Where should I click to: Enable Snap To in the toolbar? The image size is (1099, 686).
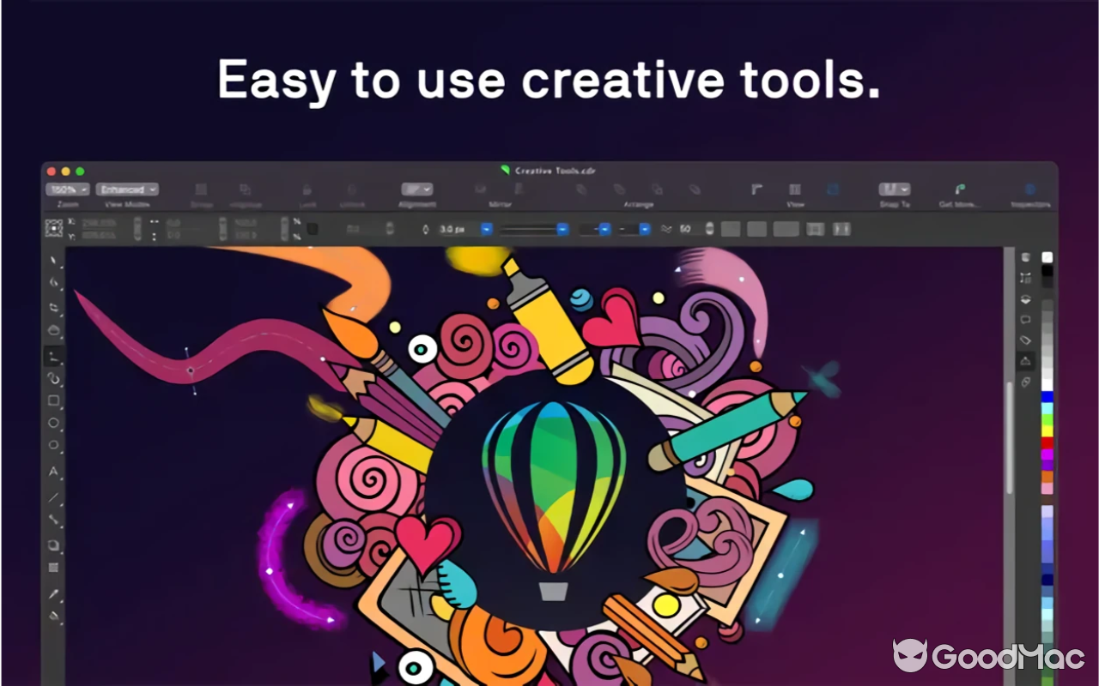(893, 189)
